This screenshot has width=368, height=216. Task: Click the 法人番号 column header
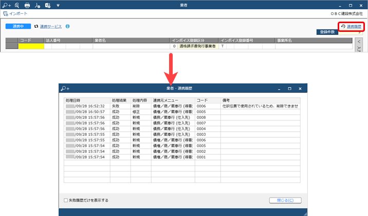[x=68, y=41]
